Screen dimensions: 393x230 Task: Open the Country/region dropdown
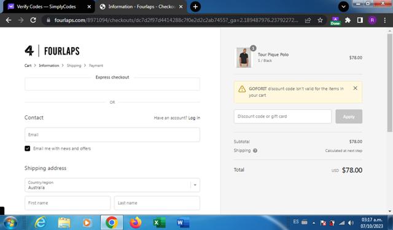point(112,185)
